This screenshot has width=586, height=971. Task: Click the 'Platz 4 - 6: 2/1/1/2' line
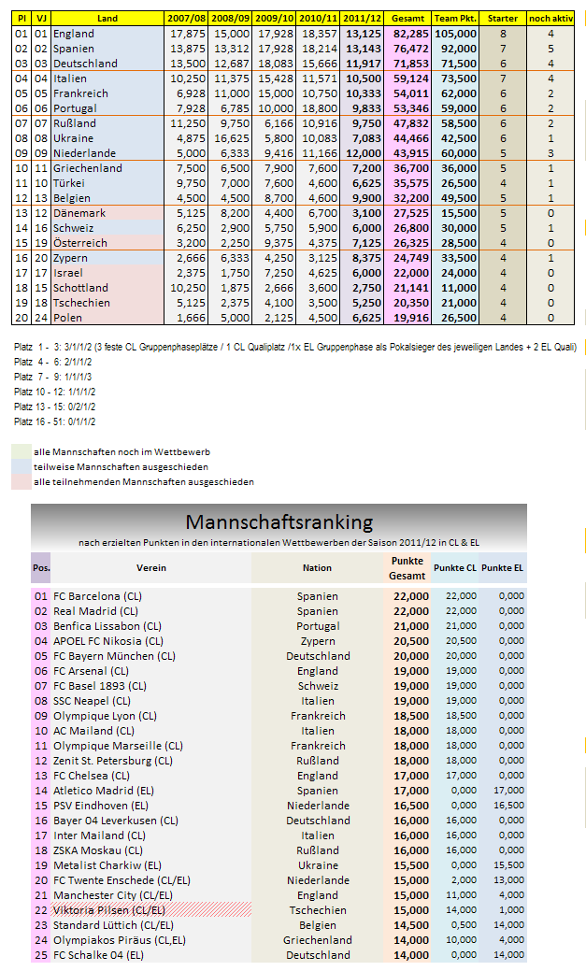[52, 362]
